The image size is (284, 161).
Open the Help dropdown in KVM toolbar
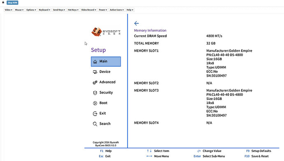130,10
